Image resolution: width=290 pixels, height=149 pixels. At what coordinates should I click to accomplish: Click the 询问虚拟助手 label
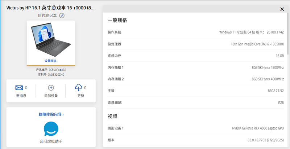pyautogui.click(x=51, y=141)
